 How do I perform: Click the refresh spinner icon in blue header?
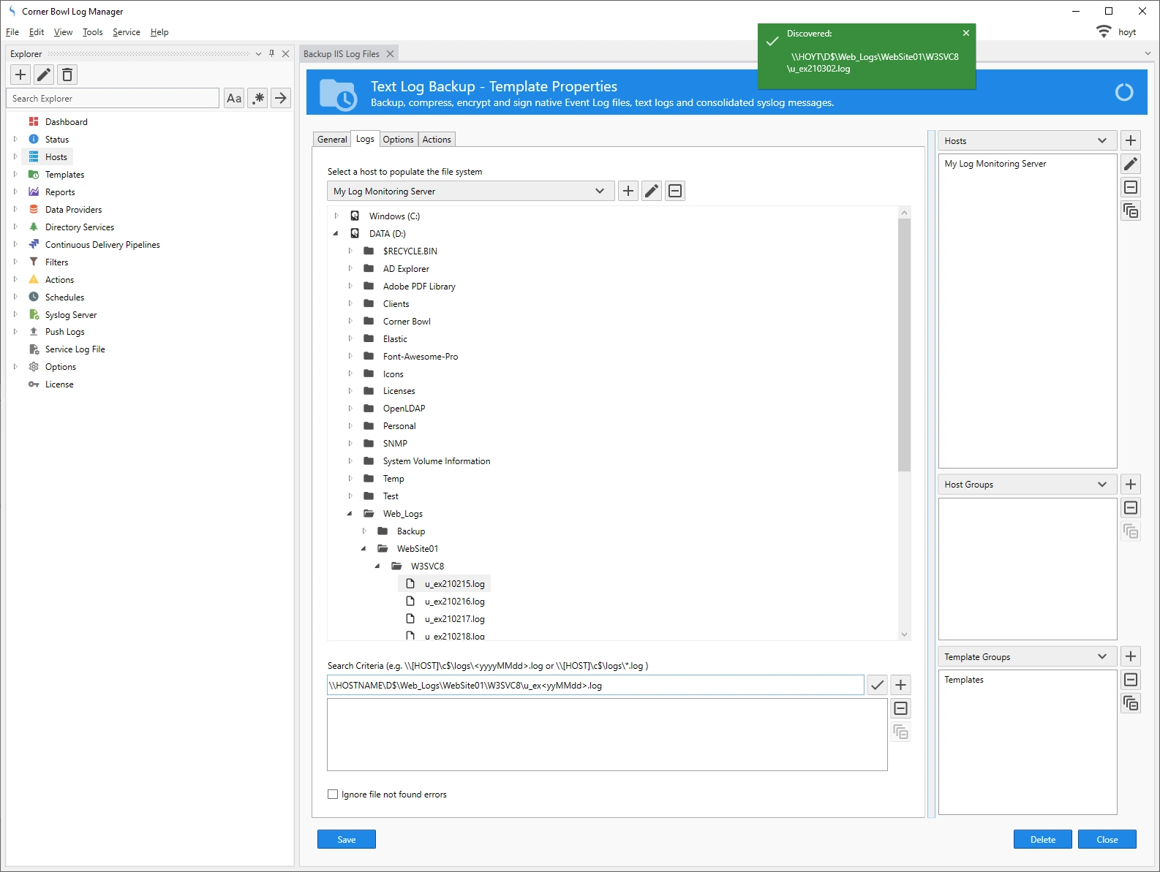pyautogui.click(x=1123, y=92)
